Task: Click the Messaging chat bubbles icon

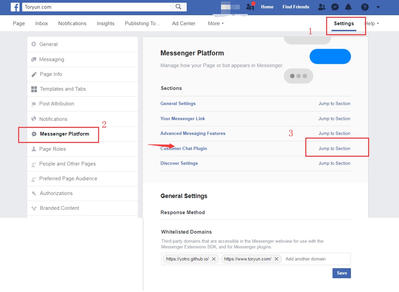Action: point(34,59)
